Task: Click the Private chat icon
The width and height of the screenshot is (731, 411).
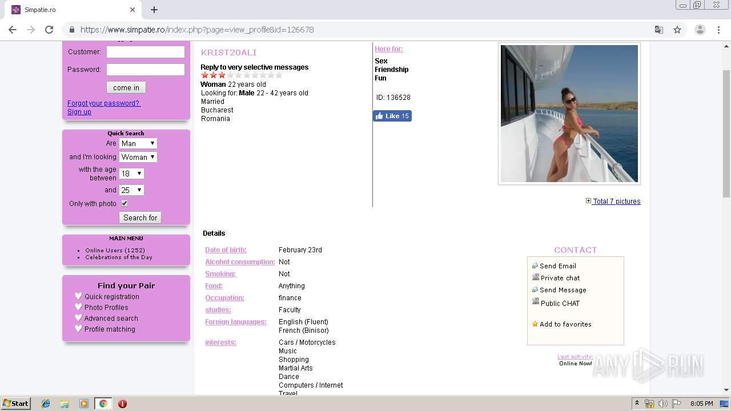Action: click(535, 277)
